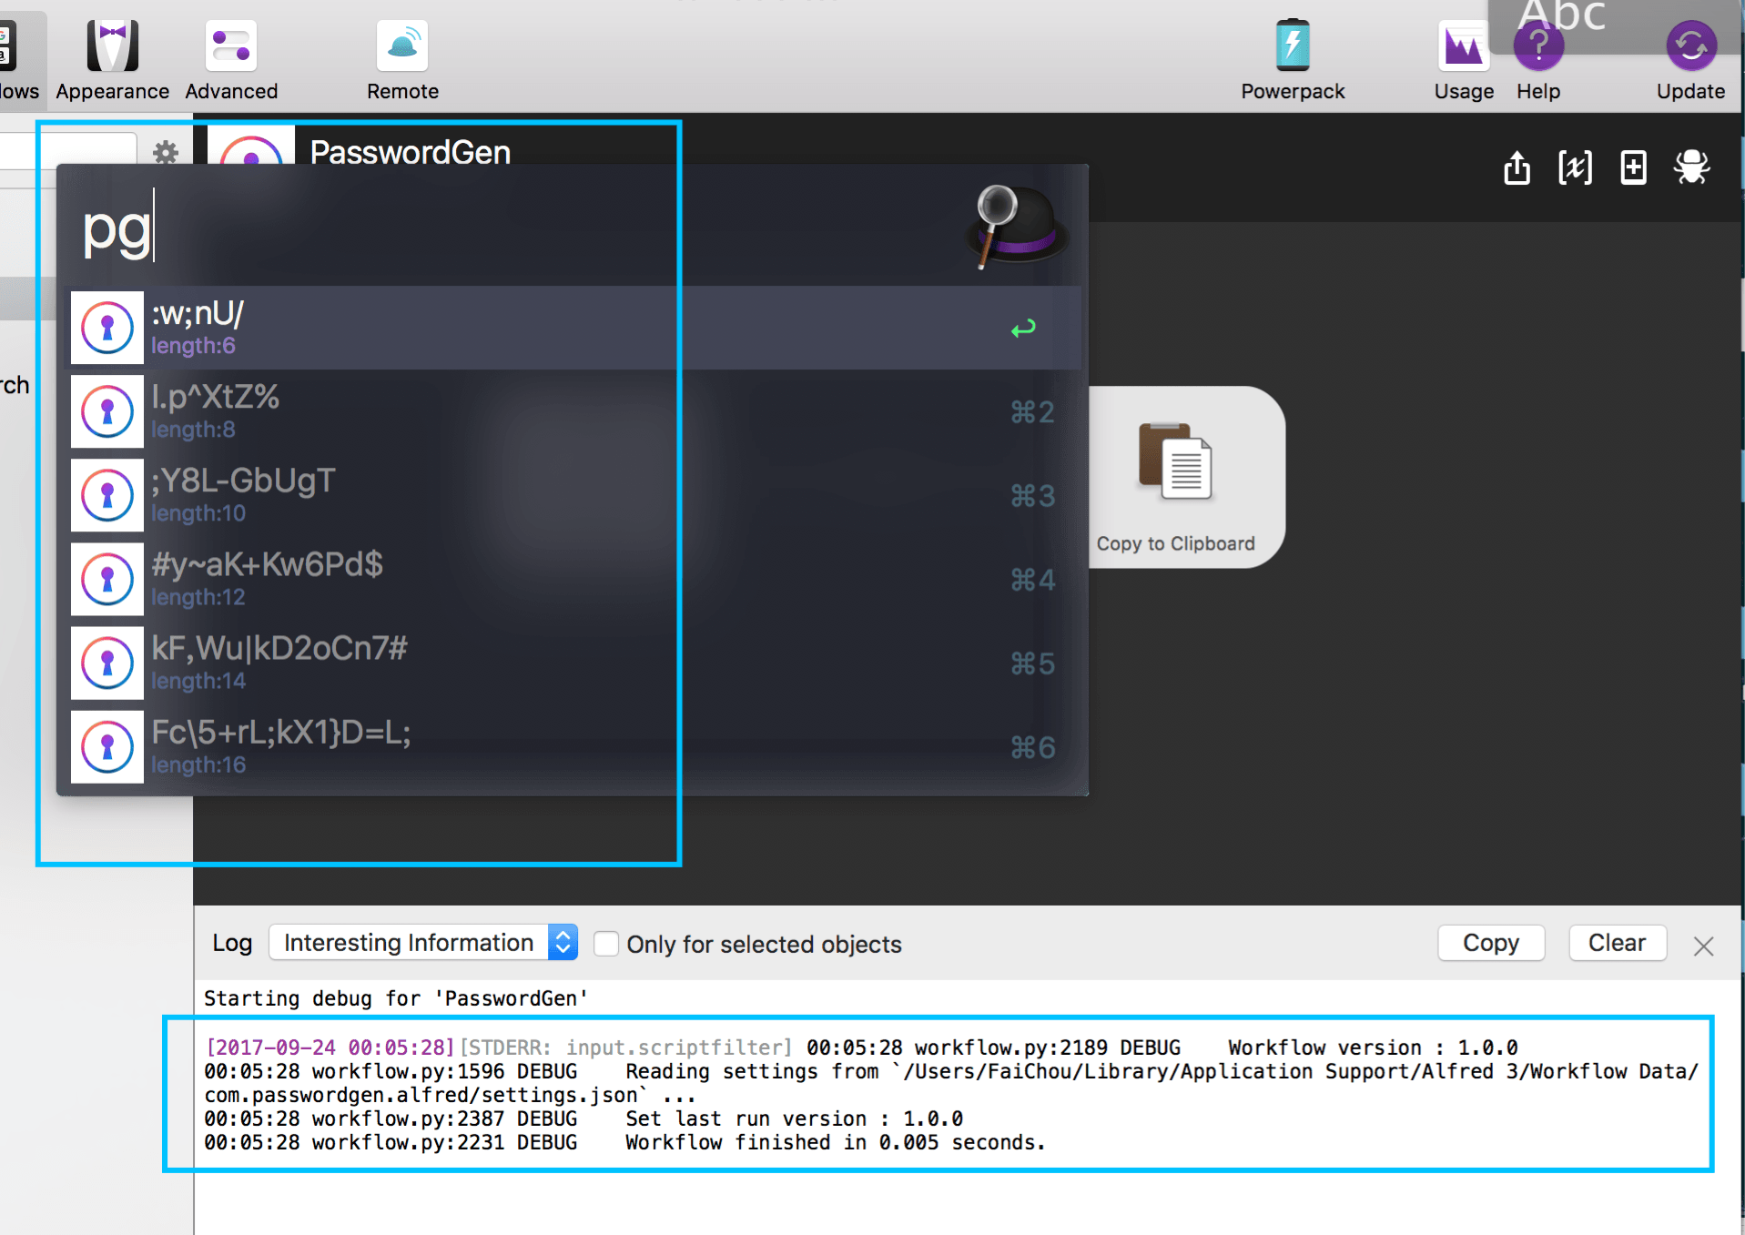Screen dimensions: 1745x1235
Task: Open the Advanced preferences tab
Action: point(231,60)
